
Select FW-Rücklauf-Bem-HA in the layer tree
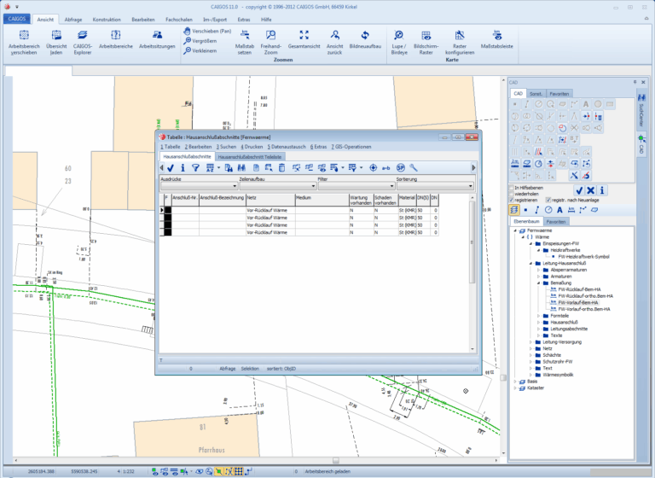pos(580,289)
